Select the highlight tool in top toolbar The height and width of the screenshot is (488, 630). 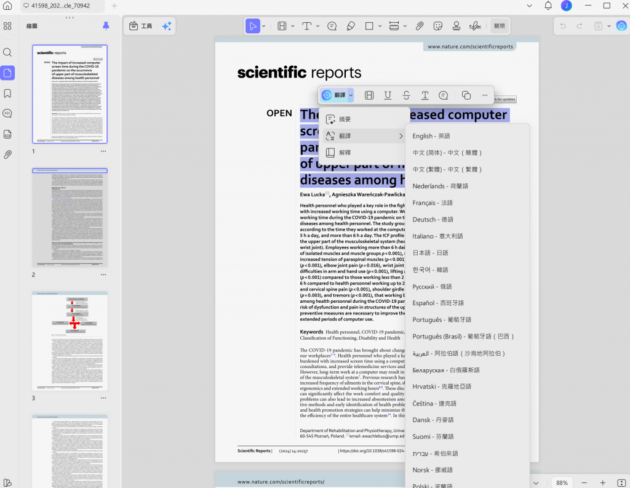pyautogui.click(x=282, y=26)
